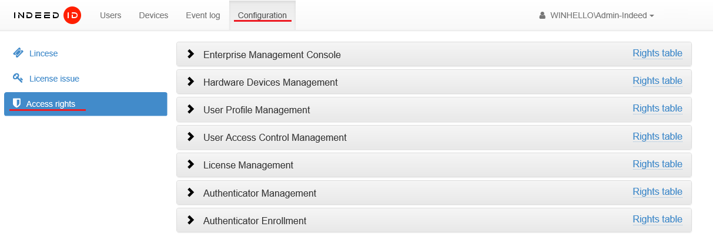Click the Lincese ticket icon in sidebar
Screen dimensions: 713x250
click(18, 53)
